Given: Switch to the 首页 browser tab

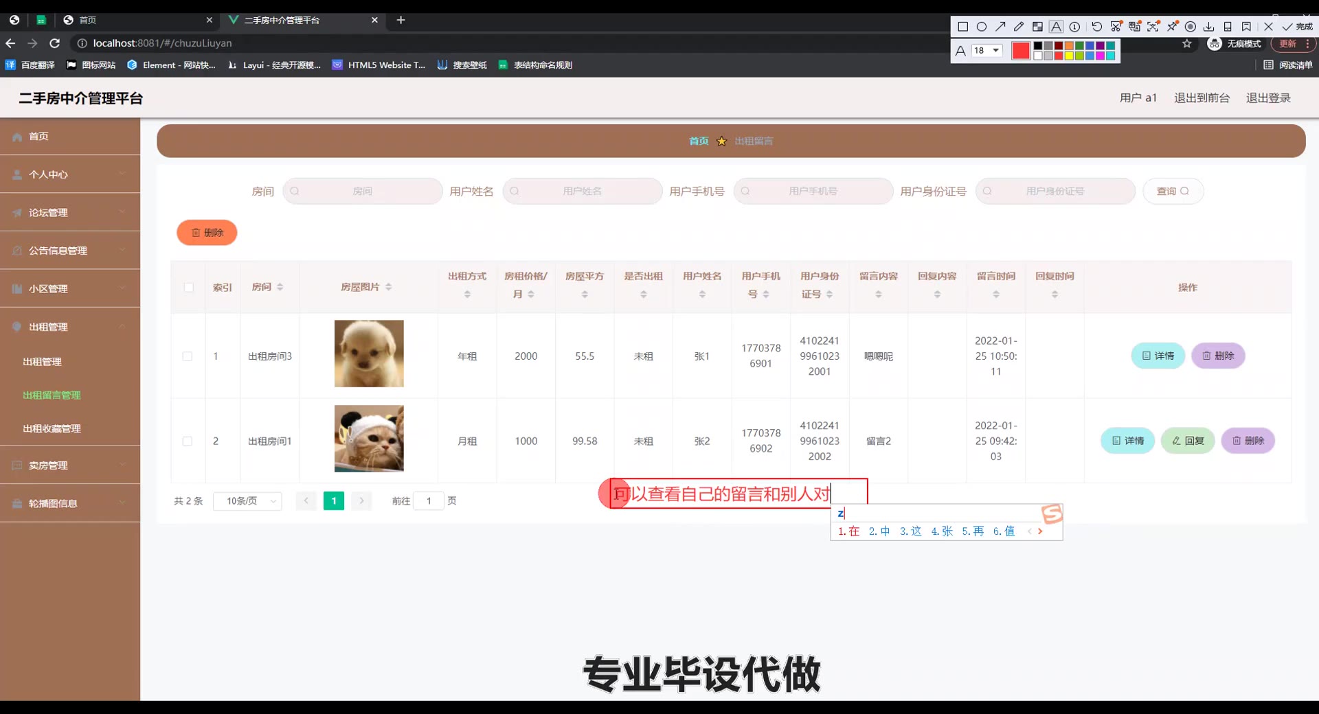Looking at the screenshot, I should 137,20.
